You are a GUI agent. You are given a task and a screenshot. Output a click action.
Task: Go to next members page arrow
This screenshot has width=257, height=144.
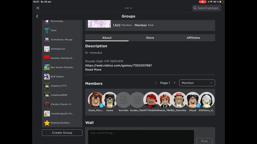coord(175,83)
